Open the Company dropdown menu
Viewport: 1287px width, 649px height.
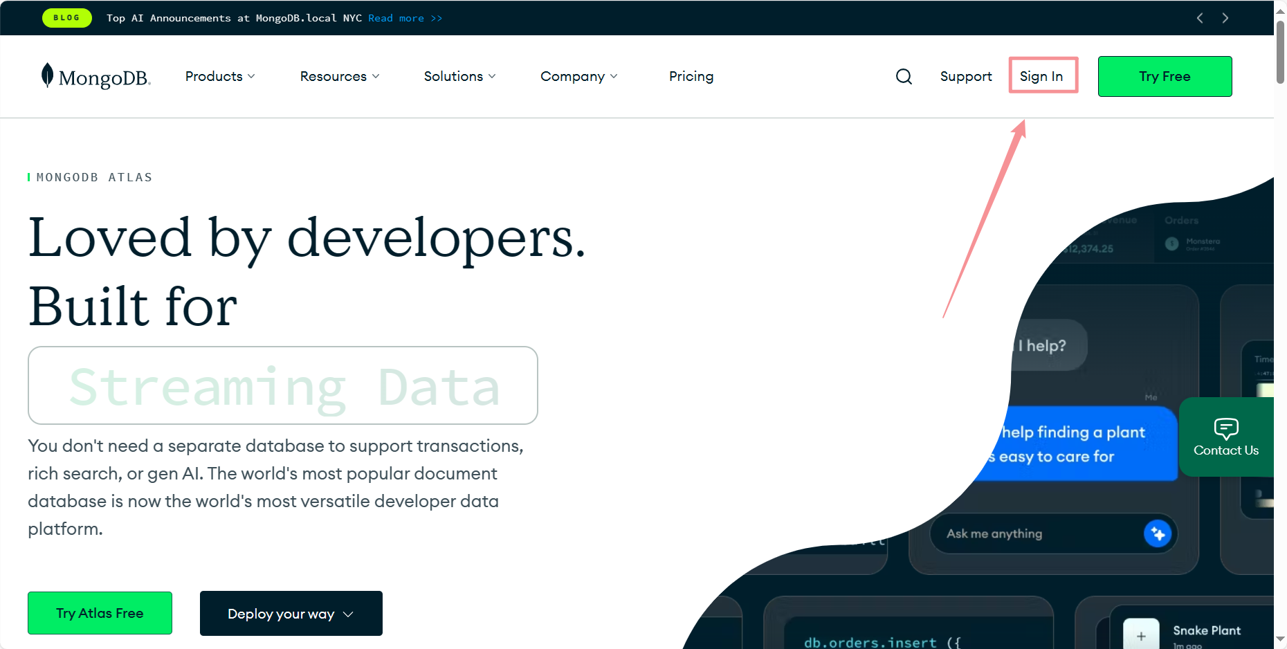[578, 76]
